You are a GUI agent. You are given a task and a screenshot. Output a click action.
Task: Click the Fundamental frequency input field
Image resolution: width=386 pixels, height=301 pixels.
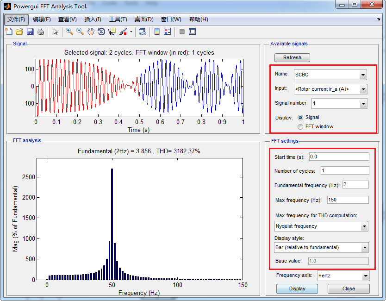coord(355,184)
